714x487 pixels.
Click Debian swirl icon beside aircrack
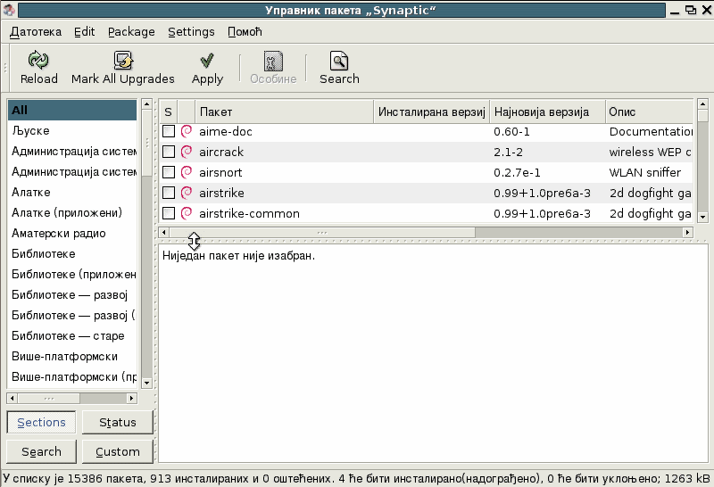(x=187, y=152)
